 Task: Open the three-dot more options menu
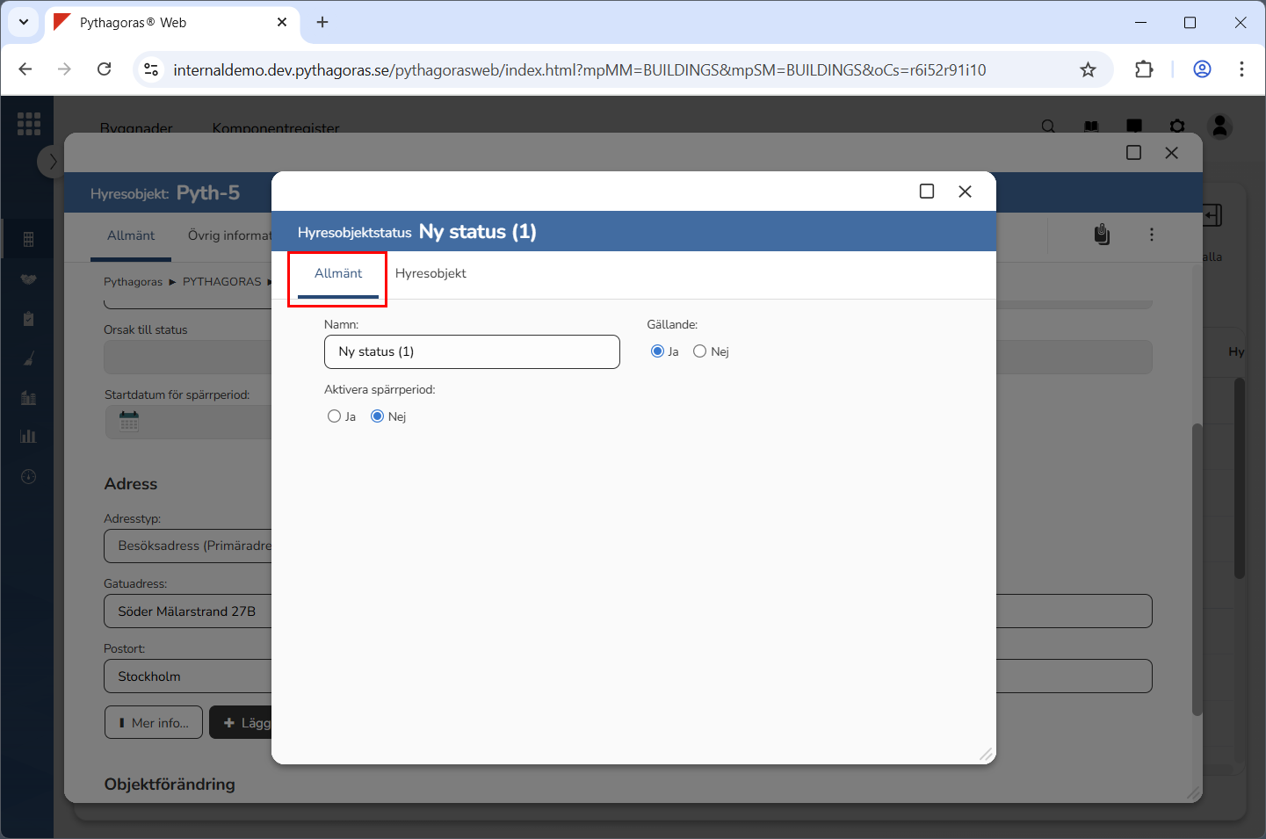coord(1151,235)
